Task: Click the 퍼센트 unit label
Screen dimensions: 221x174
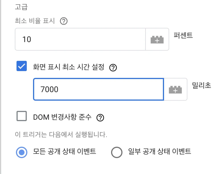Action: point(183,35)
